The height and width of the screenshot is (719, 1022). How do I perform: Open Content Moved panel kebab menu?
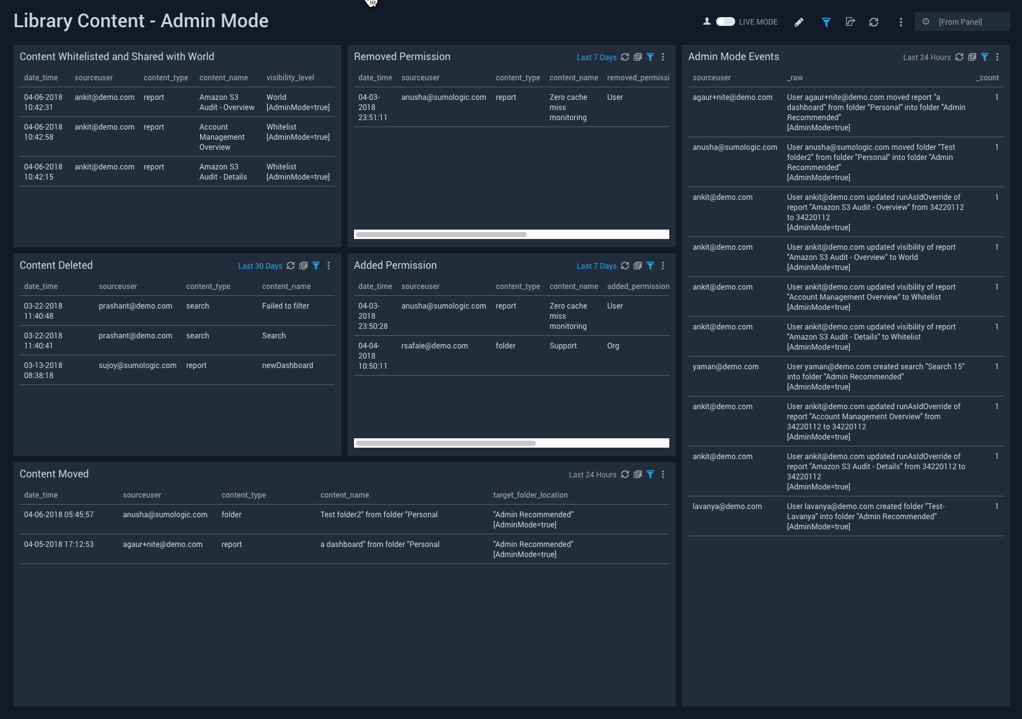(x=663, y=474)
